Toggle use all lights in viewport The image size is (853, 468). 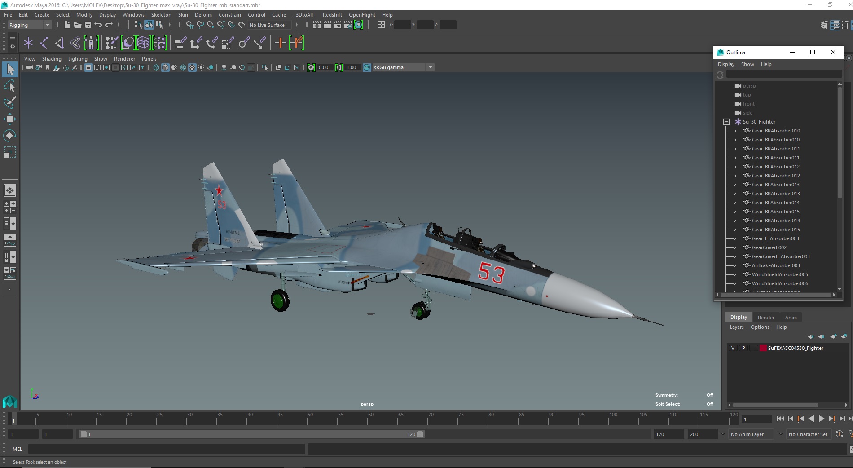pos(201,67)
